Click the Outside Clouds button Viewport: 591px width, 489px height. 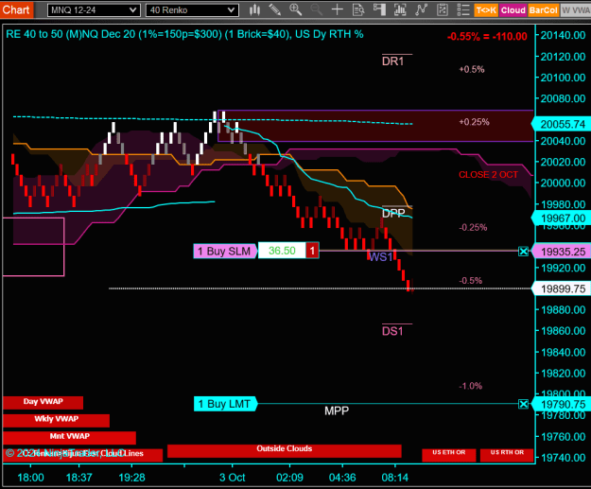coord(285,450)
